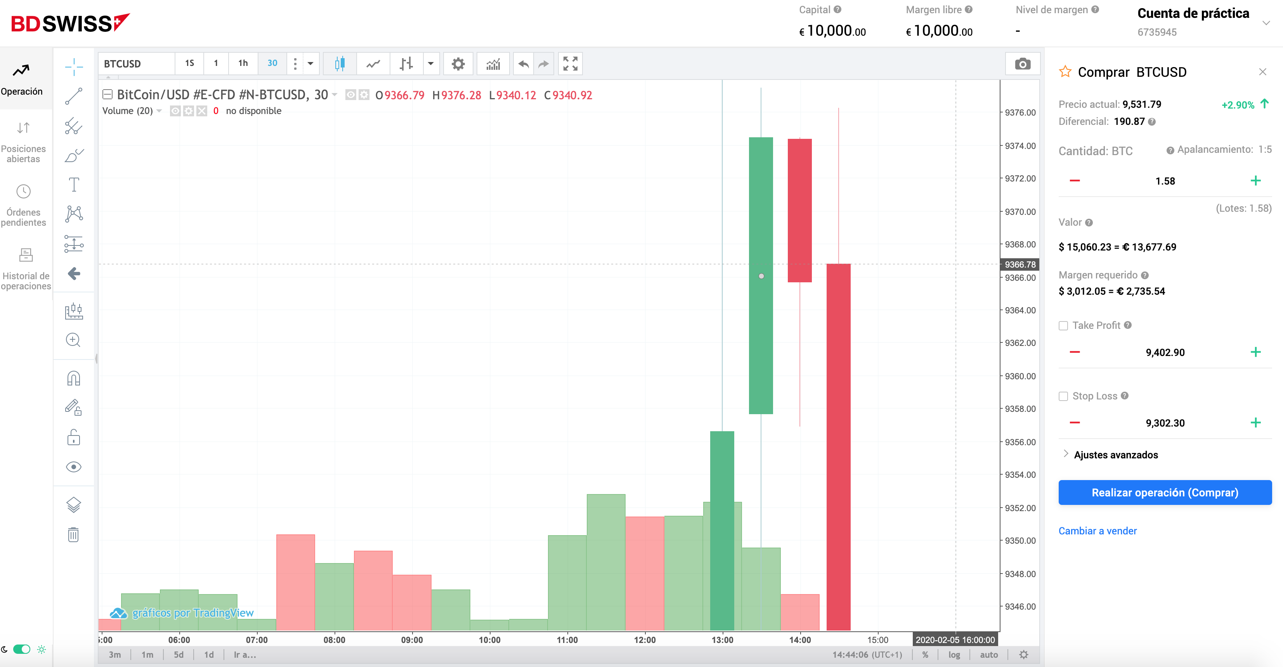Take a chart snapshot with camera

[1023, 64]
